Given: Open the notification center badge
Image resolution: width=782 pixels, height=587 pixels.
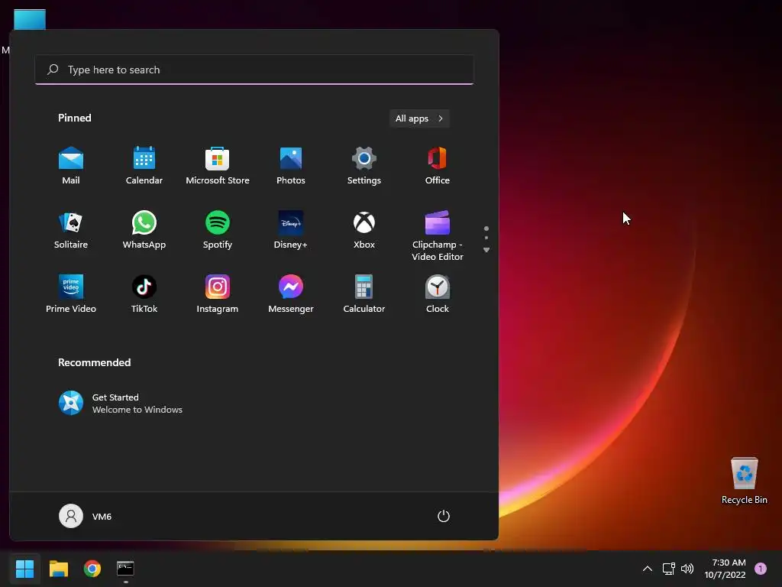Looking at the screenshot, I should tap(761, 569).
